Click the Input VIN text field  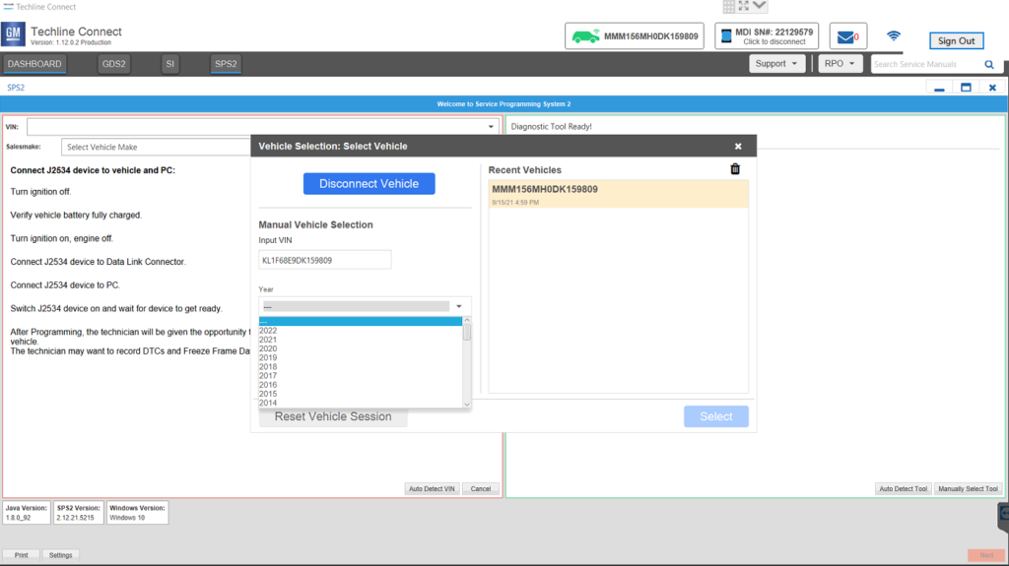click(x=325, y=260)
